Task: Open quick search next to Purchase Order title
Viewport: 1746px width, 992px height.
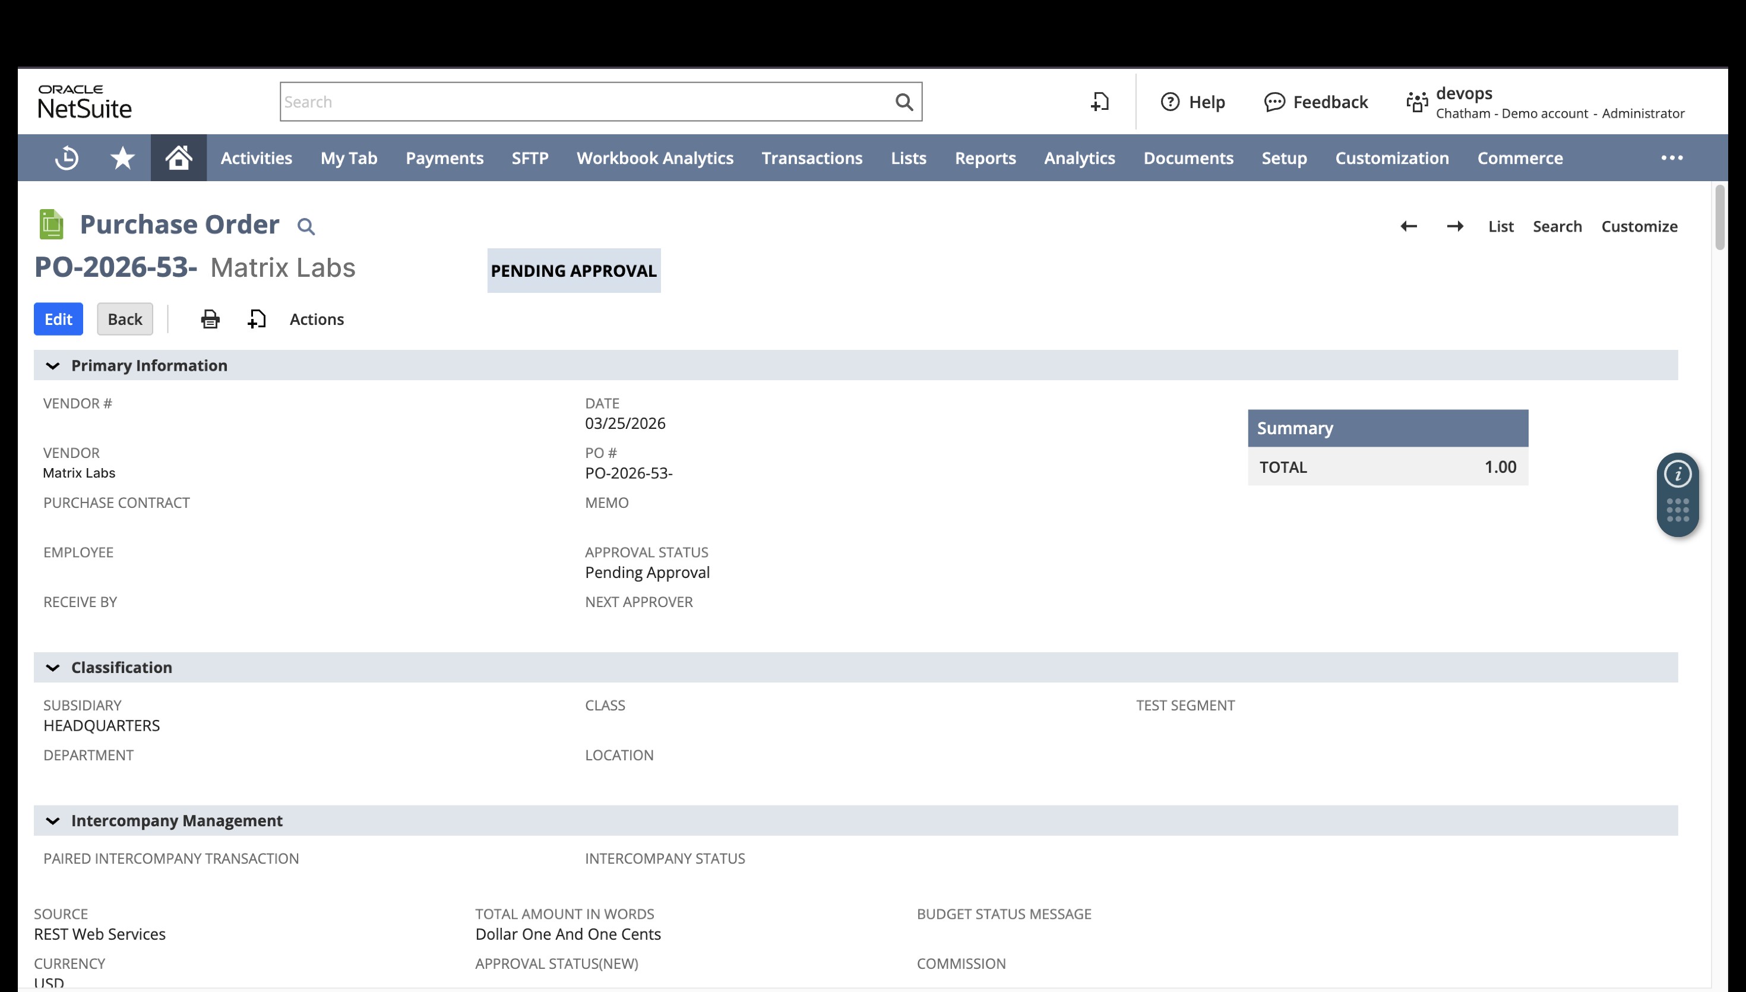Action: click(306, 226)
